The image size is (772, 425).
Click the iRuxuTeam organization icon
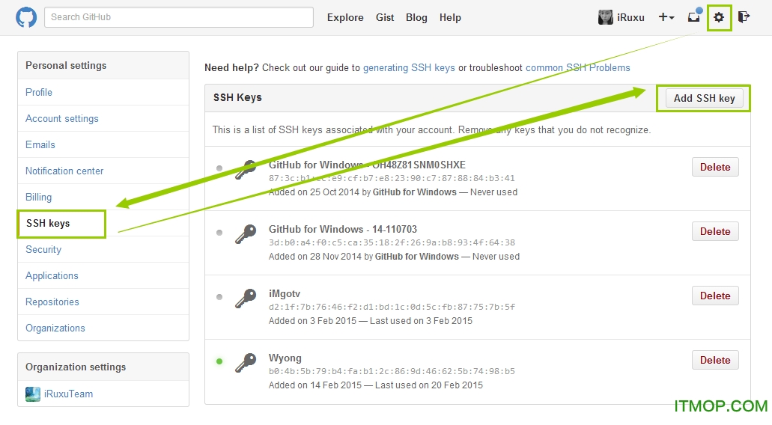[33, 394]
